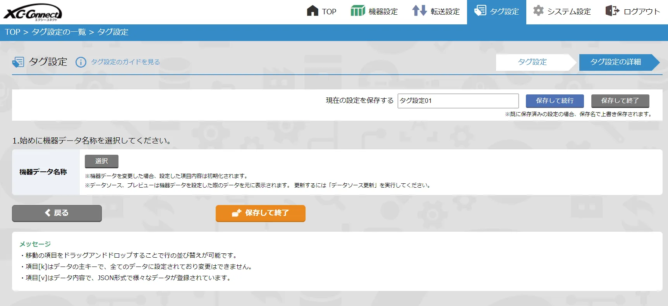
Task: Click the info circle guide icon
Action: pos(81,62)
